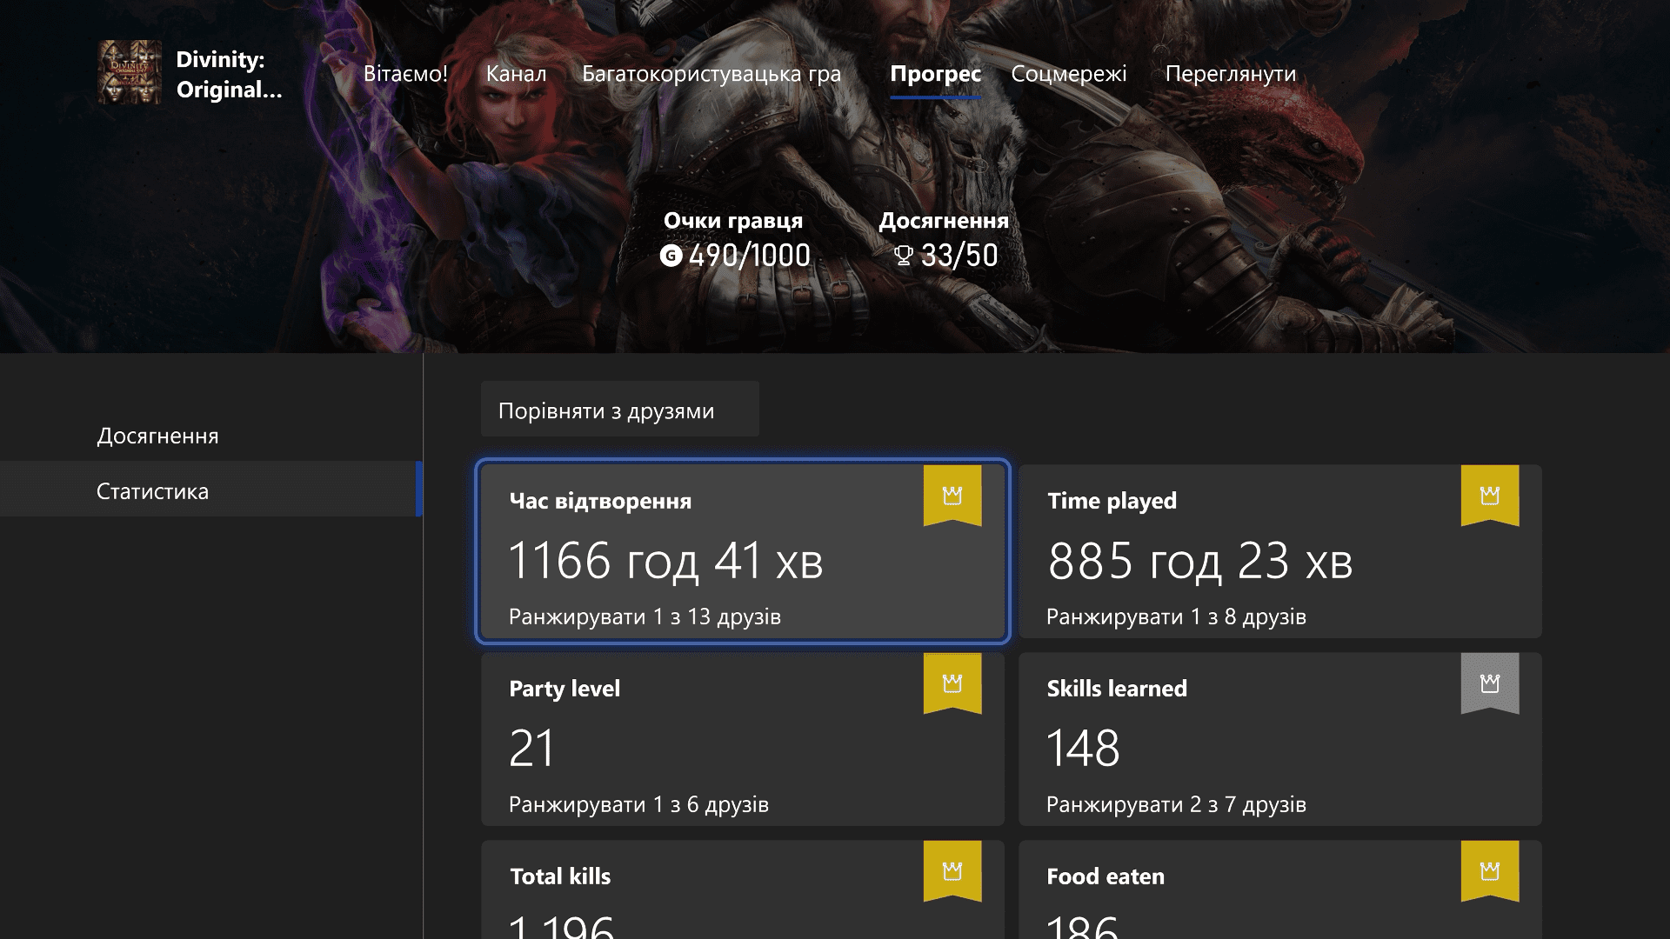Open the Переглянути tab

point(1231,74)
